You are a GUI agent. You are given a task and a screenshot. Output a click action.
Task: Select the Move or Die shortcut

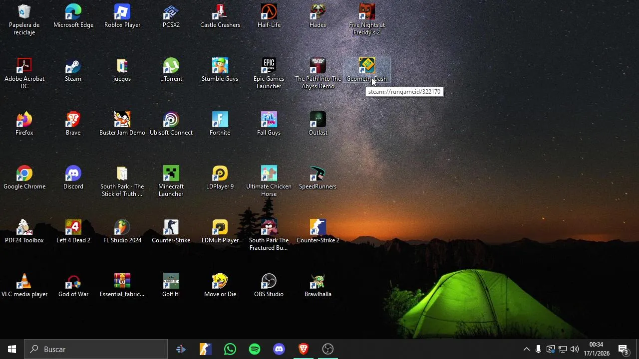pos(220,286)
